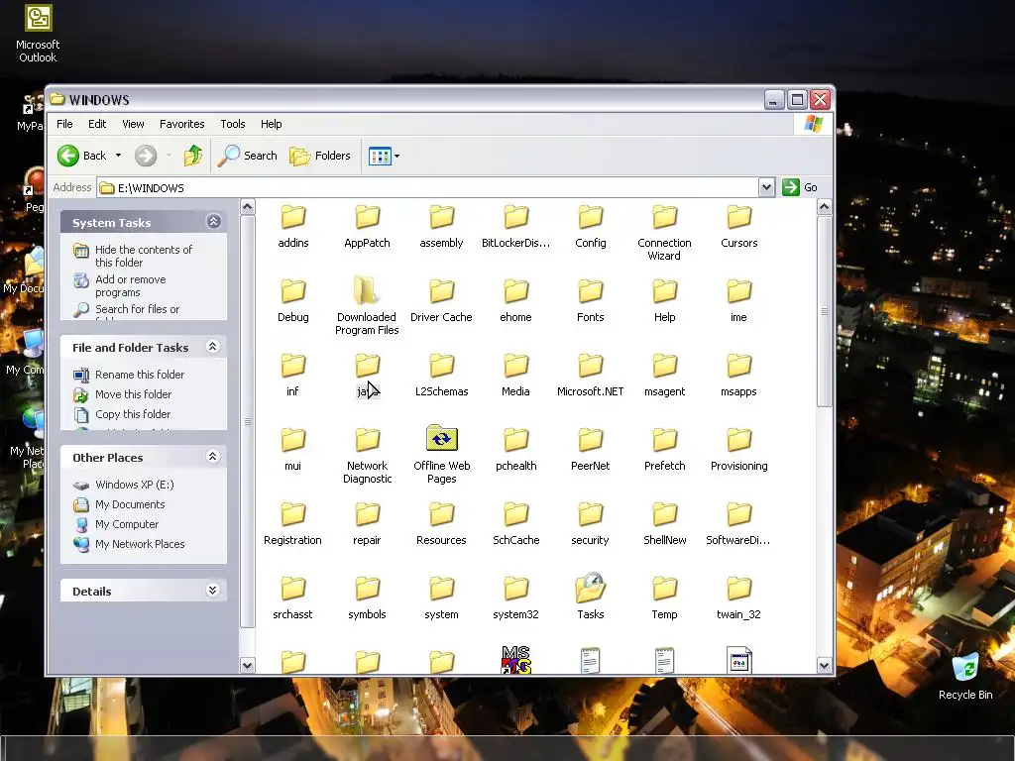Click Add or remove programs link
This screenshot has height=761, width=1015.
point(130,285)
